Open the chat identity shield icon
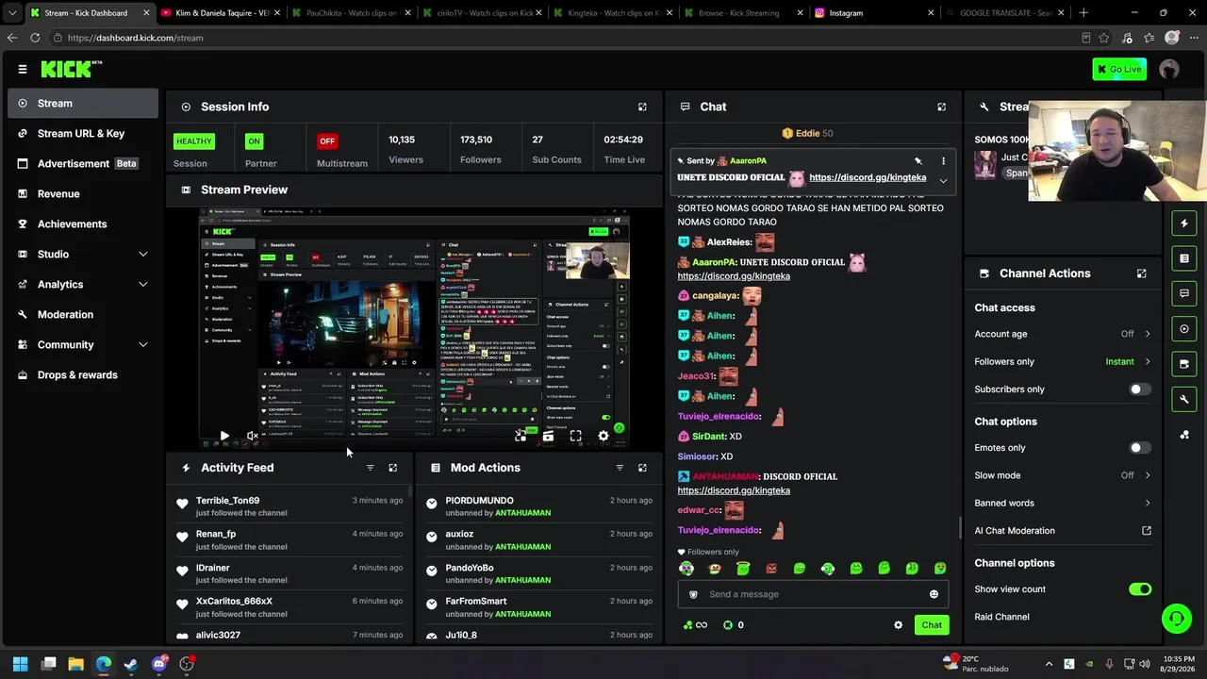Viewport: 1207px width, 679px height. pos(693,595)
